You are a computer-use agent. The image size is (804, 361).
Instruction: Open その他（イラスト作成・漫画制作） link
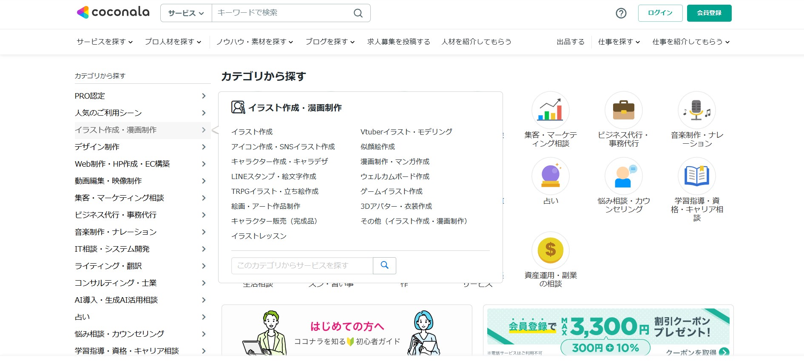[415, 221]
